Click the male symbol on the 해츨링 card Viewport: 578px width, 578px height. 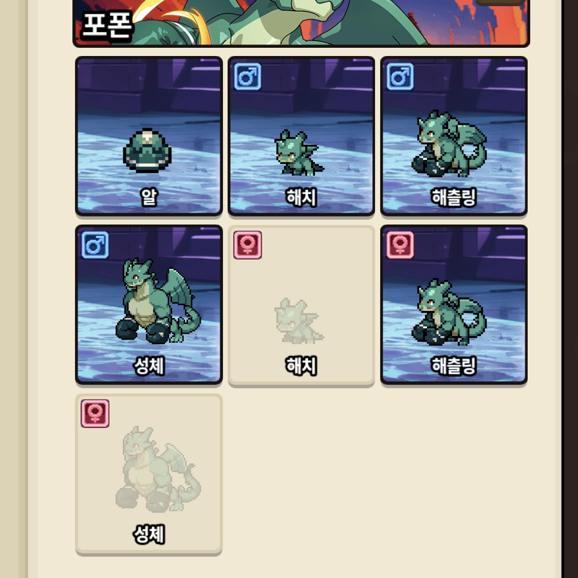[400, 77]
